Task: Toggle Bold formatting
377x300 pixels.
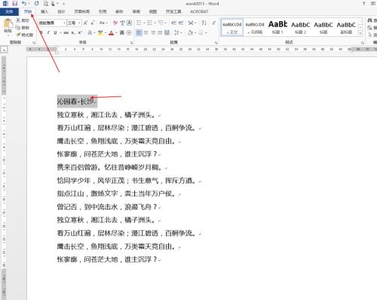Action: pyautogui.click(x=41, y=32)
